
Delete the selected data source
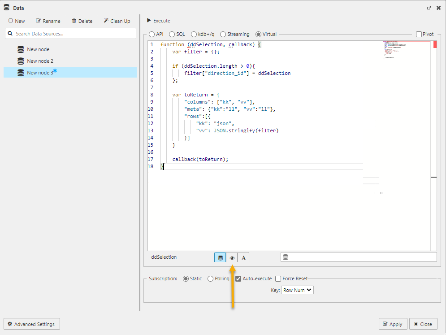coord(82,21)
